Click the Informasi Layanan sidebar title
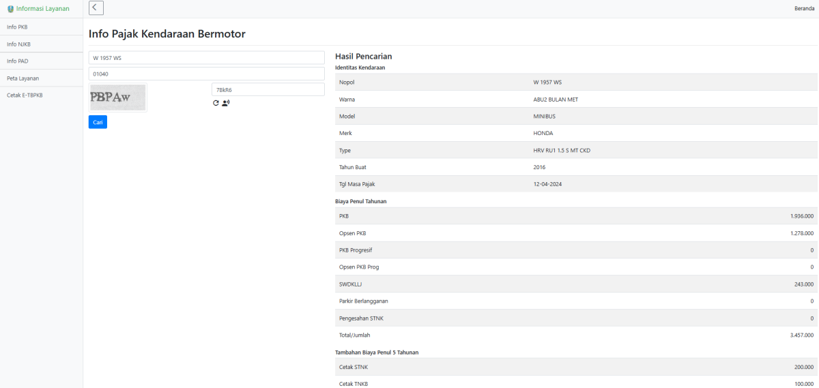 coord(42,9)
